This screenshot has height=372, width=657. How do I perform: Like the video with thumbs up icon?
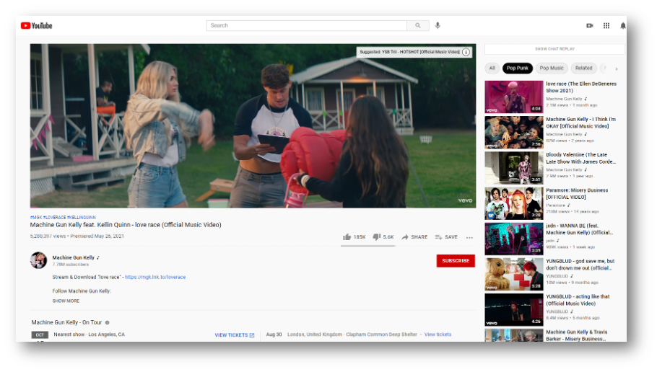pos(347,237)
